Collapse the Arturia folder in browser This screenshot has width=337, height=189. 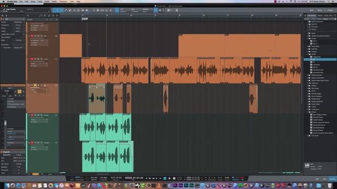[x=308, y=38]
